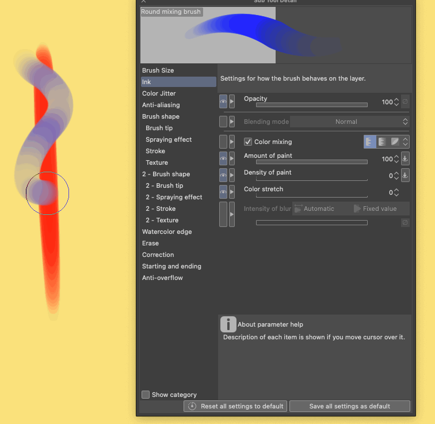Screen dimensions: 435x424
Task: Click Save all settings as default
Action: (350, 406)
